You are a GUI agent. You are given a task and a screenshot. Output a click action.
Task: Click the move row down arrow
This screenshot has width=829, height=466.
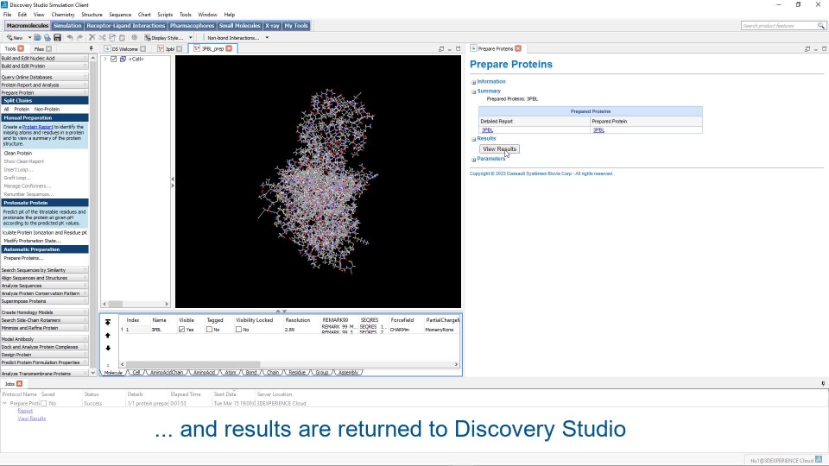point(108,348)
